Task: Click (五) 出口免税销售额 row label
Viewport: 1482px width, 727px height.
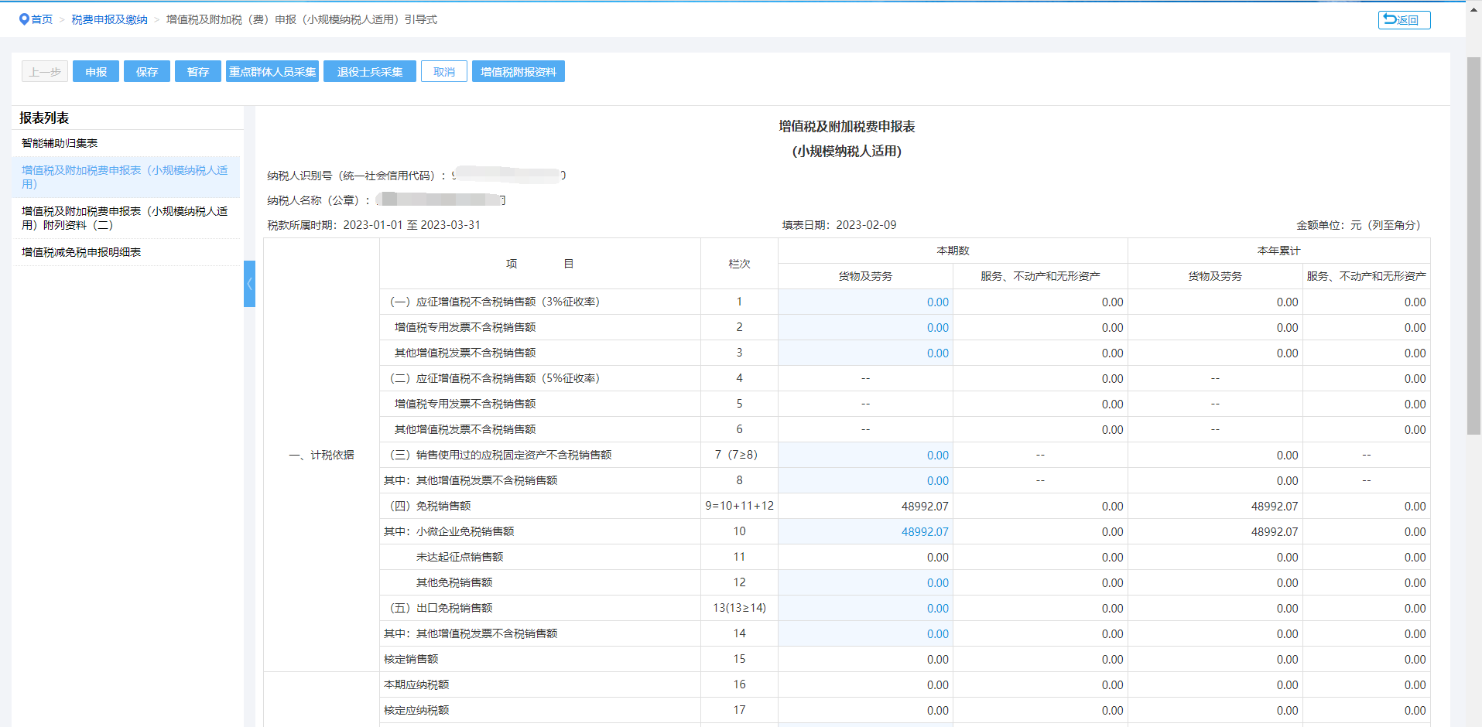Action: [x=440, y=609]
